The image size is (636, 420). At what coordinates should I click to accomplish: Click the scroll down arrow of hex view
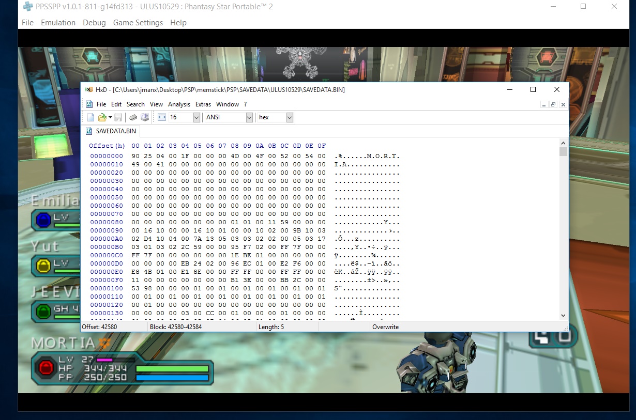(563, 315)
